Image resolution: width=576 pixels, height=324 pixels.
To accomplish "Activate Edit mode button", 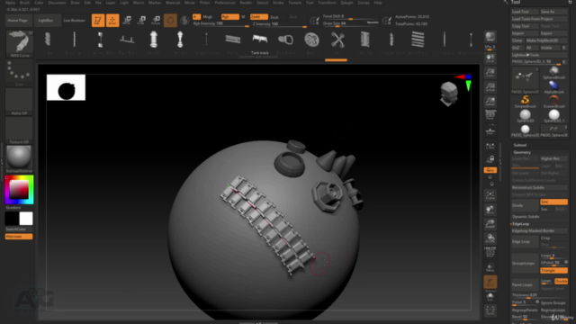I will (98, 20).
